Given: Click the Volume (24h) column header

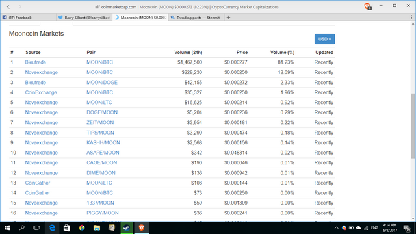Looking at the screenshot, I should (x=188, y=52).
